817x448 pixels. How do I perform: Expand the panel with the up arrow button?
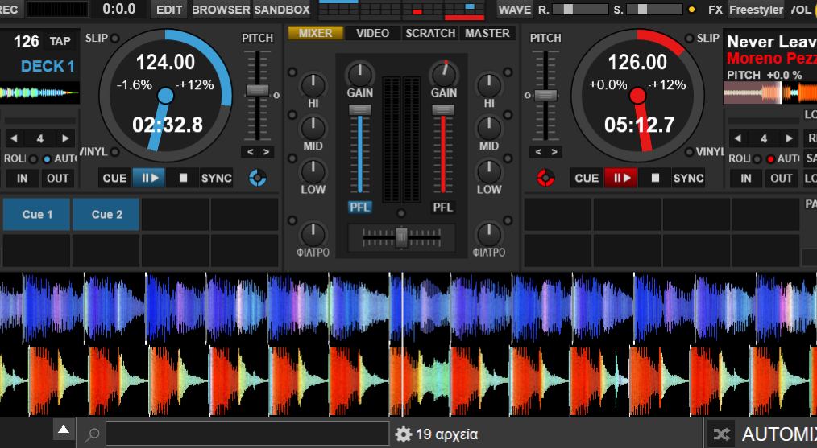click(64, 430)
